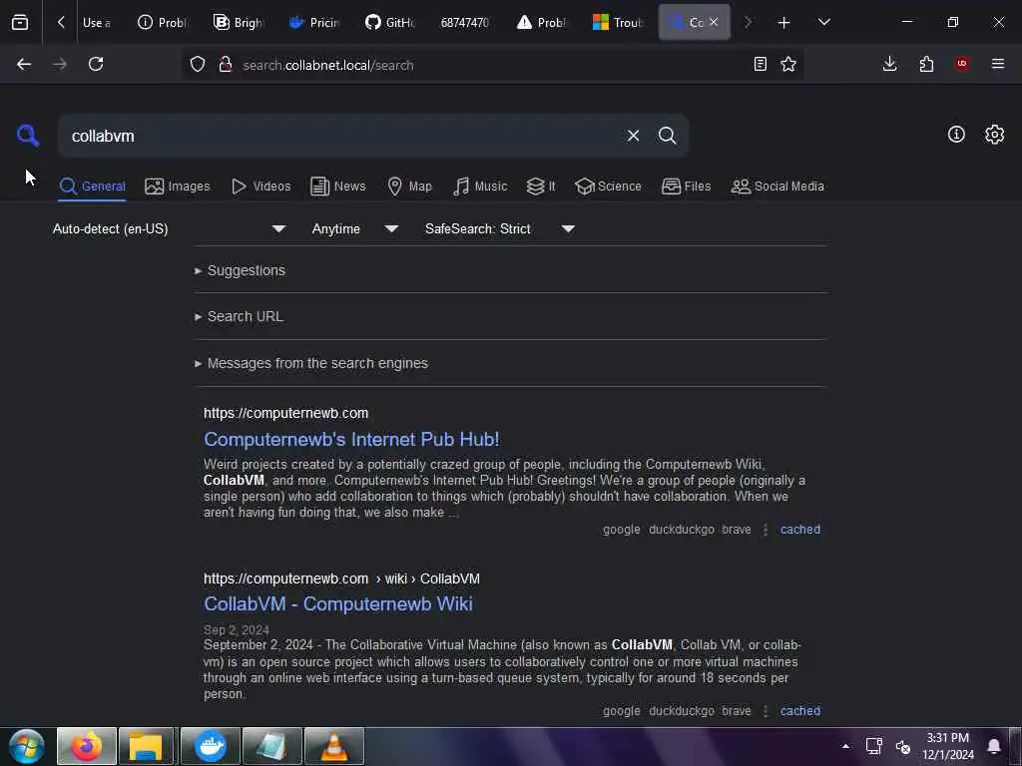Open Docker Desktop from the taskbar

pyautogui.click(x=210, y=746)
